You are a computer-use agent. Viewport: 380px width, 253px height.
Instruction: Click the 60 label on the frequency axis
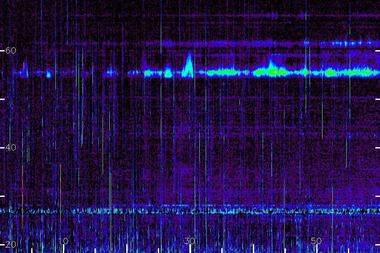[x=11, y=51]
